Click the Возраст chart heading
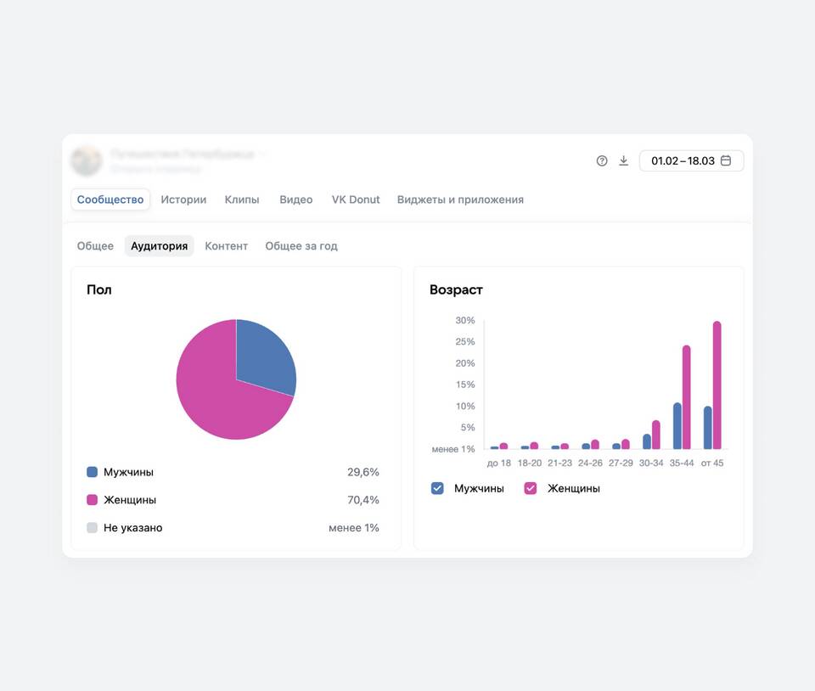The height and width of the screenshot is (691, 815). point(456,290)
